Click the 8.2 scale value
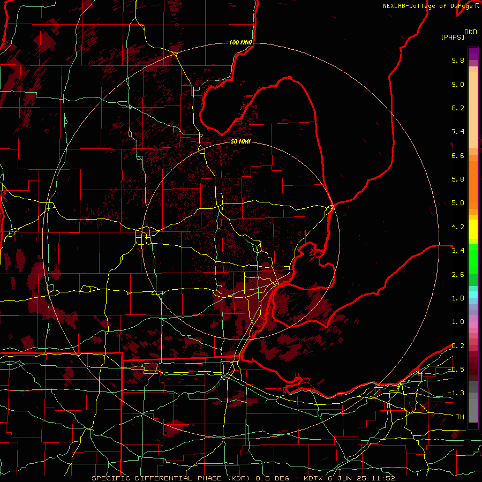This screenshot has width=482, height=482. 458,108
